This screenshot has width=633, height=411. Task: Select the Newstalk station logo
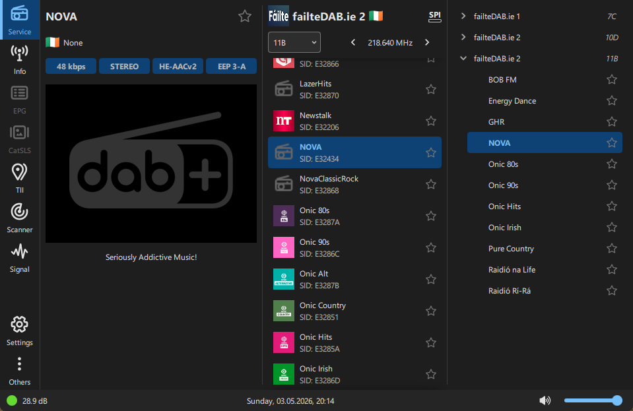pyautogui.click(x=283, y=121)
